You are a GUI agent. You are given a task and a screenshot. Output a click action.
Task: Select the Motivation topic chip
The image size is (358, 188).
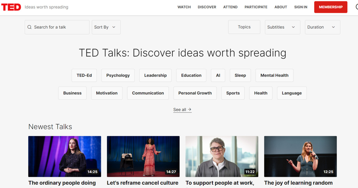tap(107, 93)
